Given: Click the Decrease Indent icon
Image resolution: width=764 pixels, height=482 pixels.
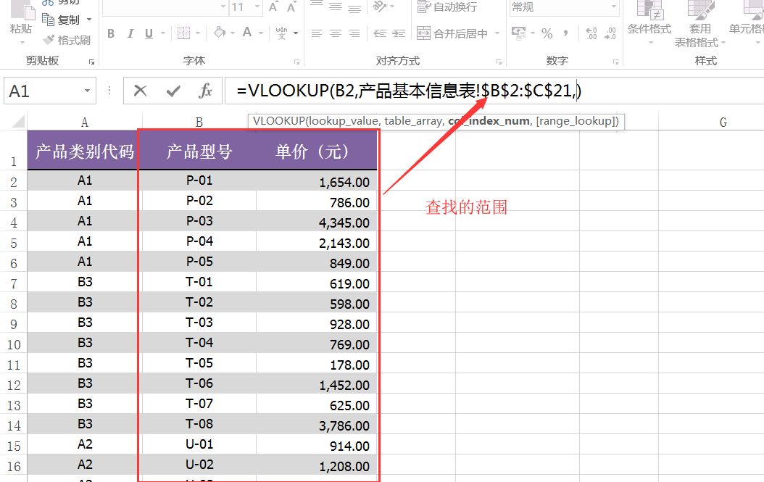Looking at the screenshot, I should 380,33.
